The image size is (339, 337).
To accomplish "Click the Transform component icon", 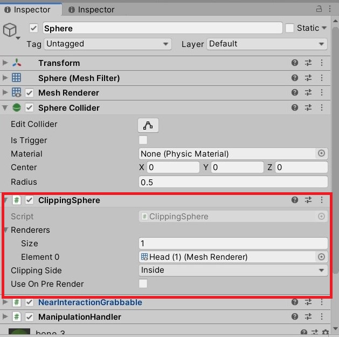I will click(17, 63).
